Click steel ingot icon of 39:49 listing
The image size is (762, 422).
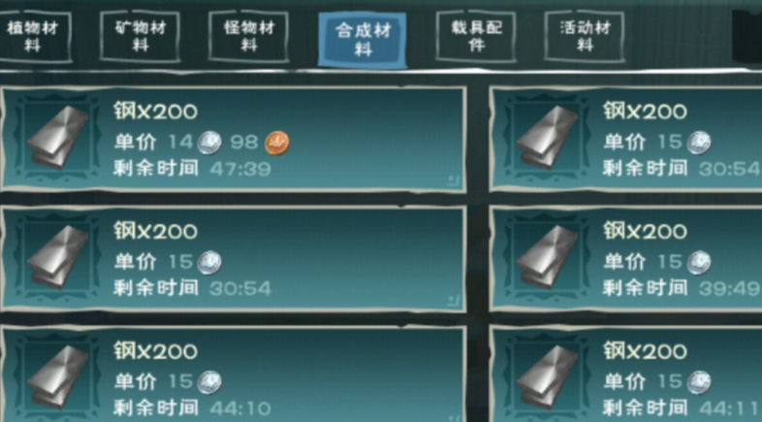(x=547, y=257)
